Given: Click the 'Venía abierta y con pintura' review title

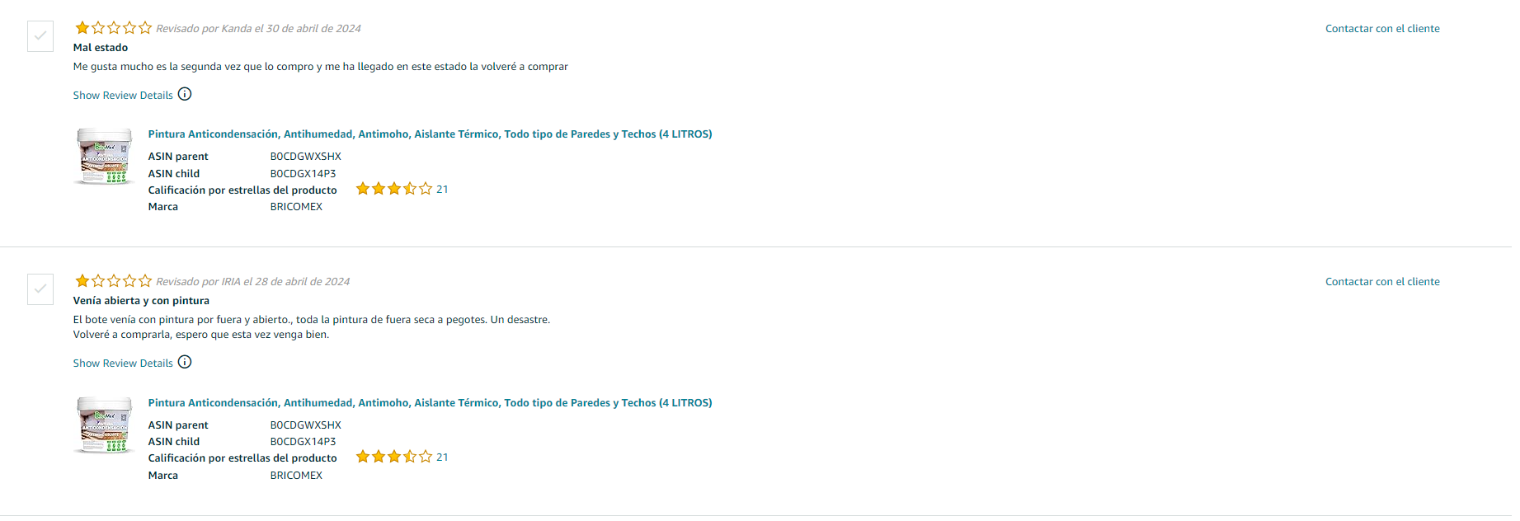Looking at the screenshot, I should click(x=141, y=300).
